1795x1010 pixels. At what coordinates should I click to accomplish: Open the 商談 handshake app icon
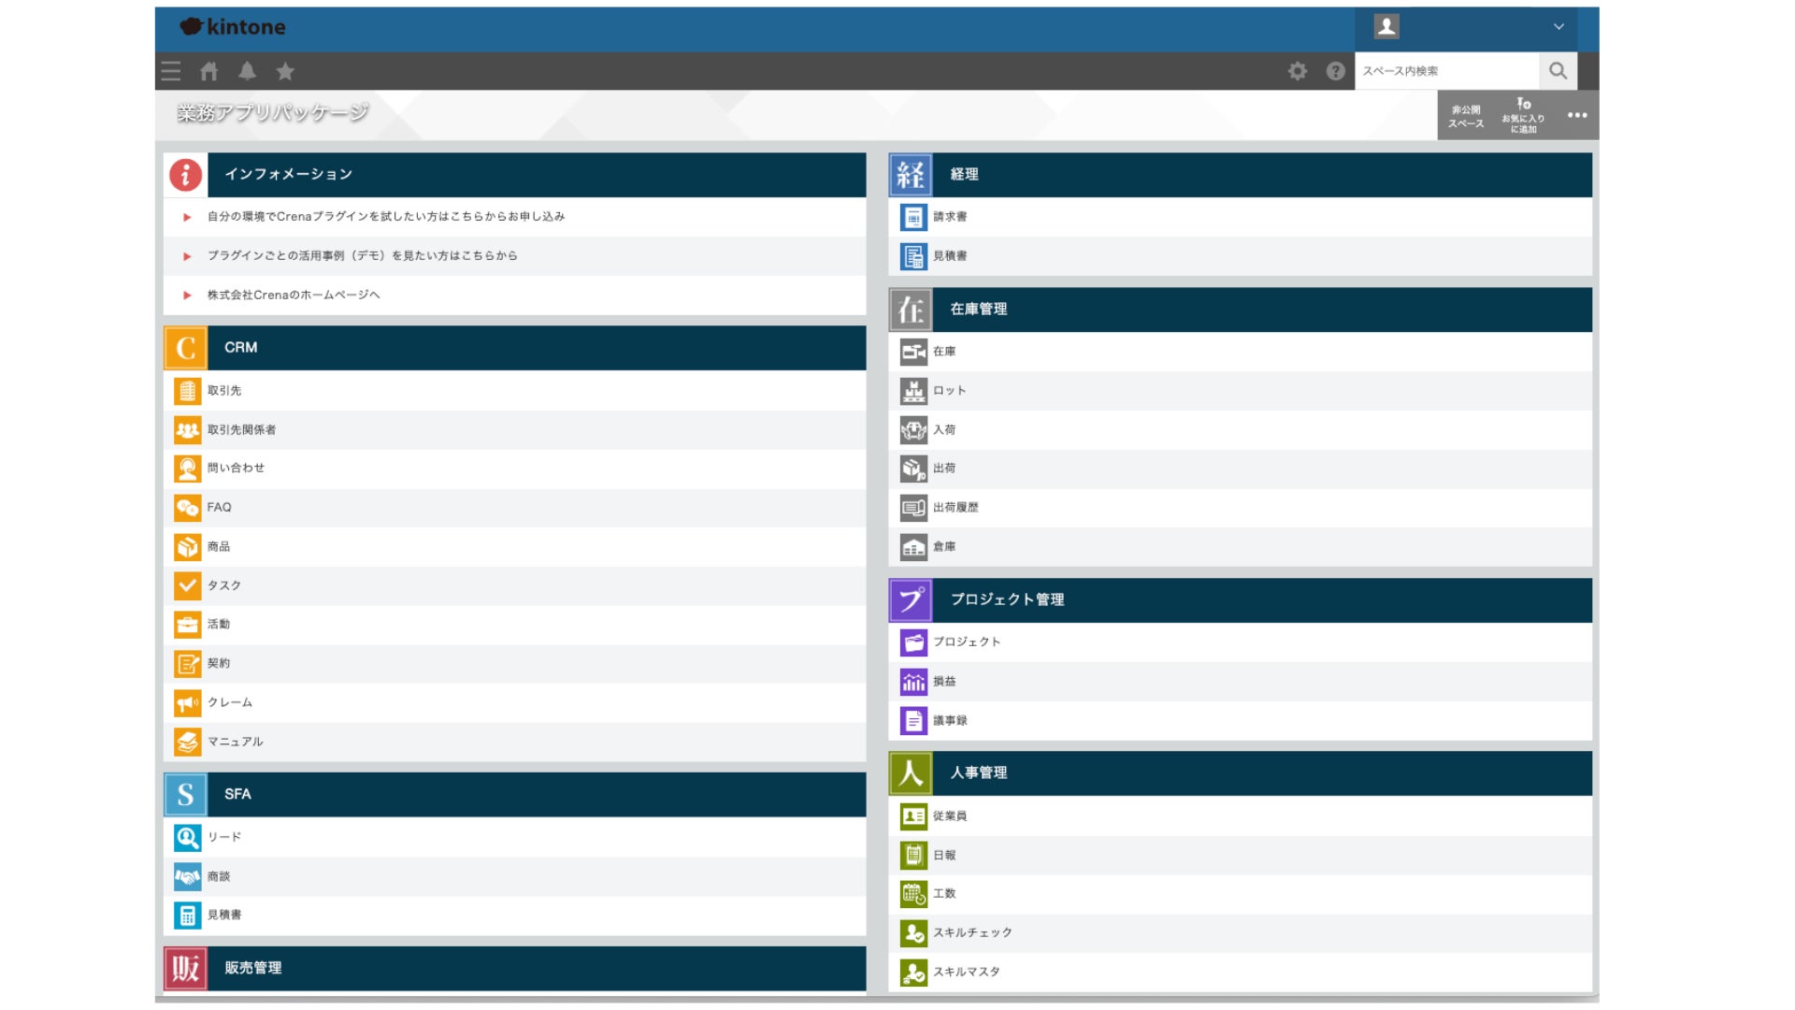coord(187,877)
